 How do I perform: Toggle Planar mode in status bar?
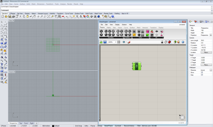click(x=93, y=126)
